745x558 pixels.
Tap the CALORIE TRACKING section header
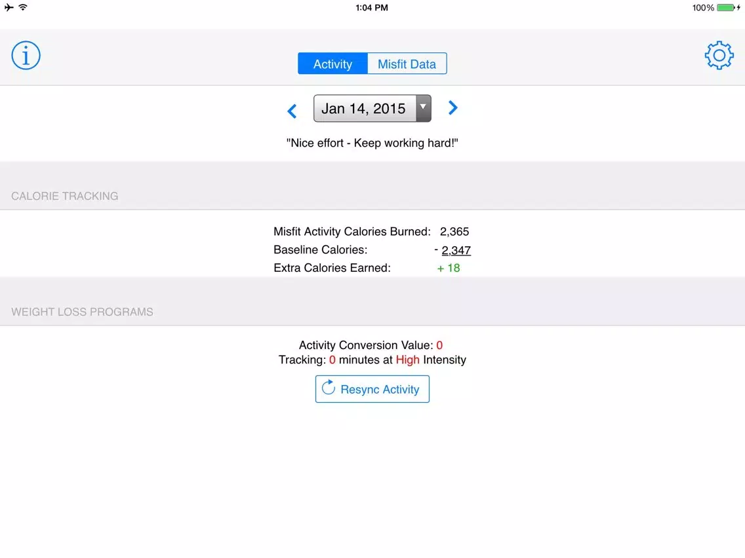[65, 196]
